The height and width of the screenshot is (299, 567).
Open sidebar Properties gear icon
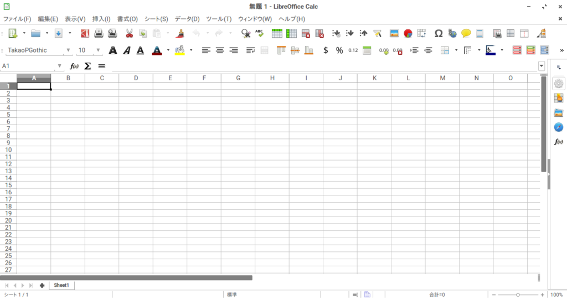(559, 84)
